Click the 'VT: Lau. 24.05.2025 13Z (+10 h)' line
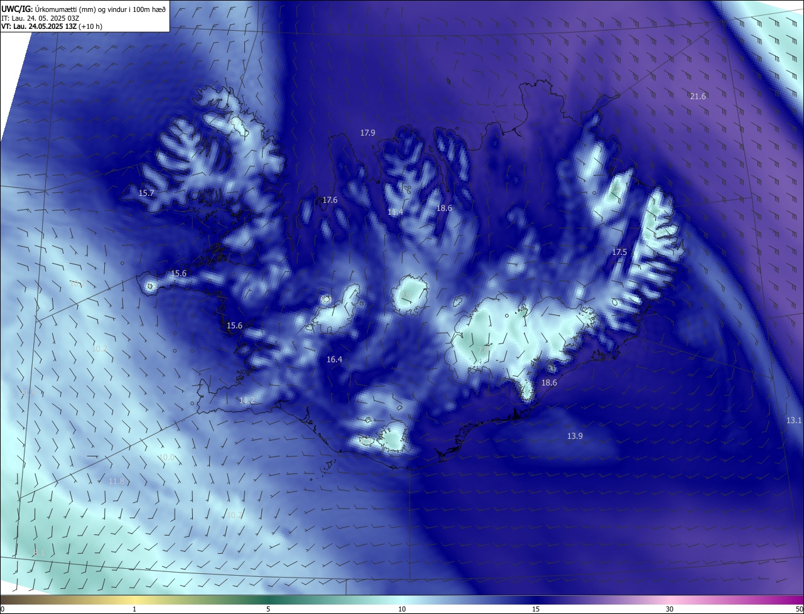Viewport: 804px width, 614px height. (x=52, y=26)
